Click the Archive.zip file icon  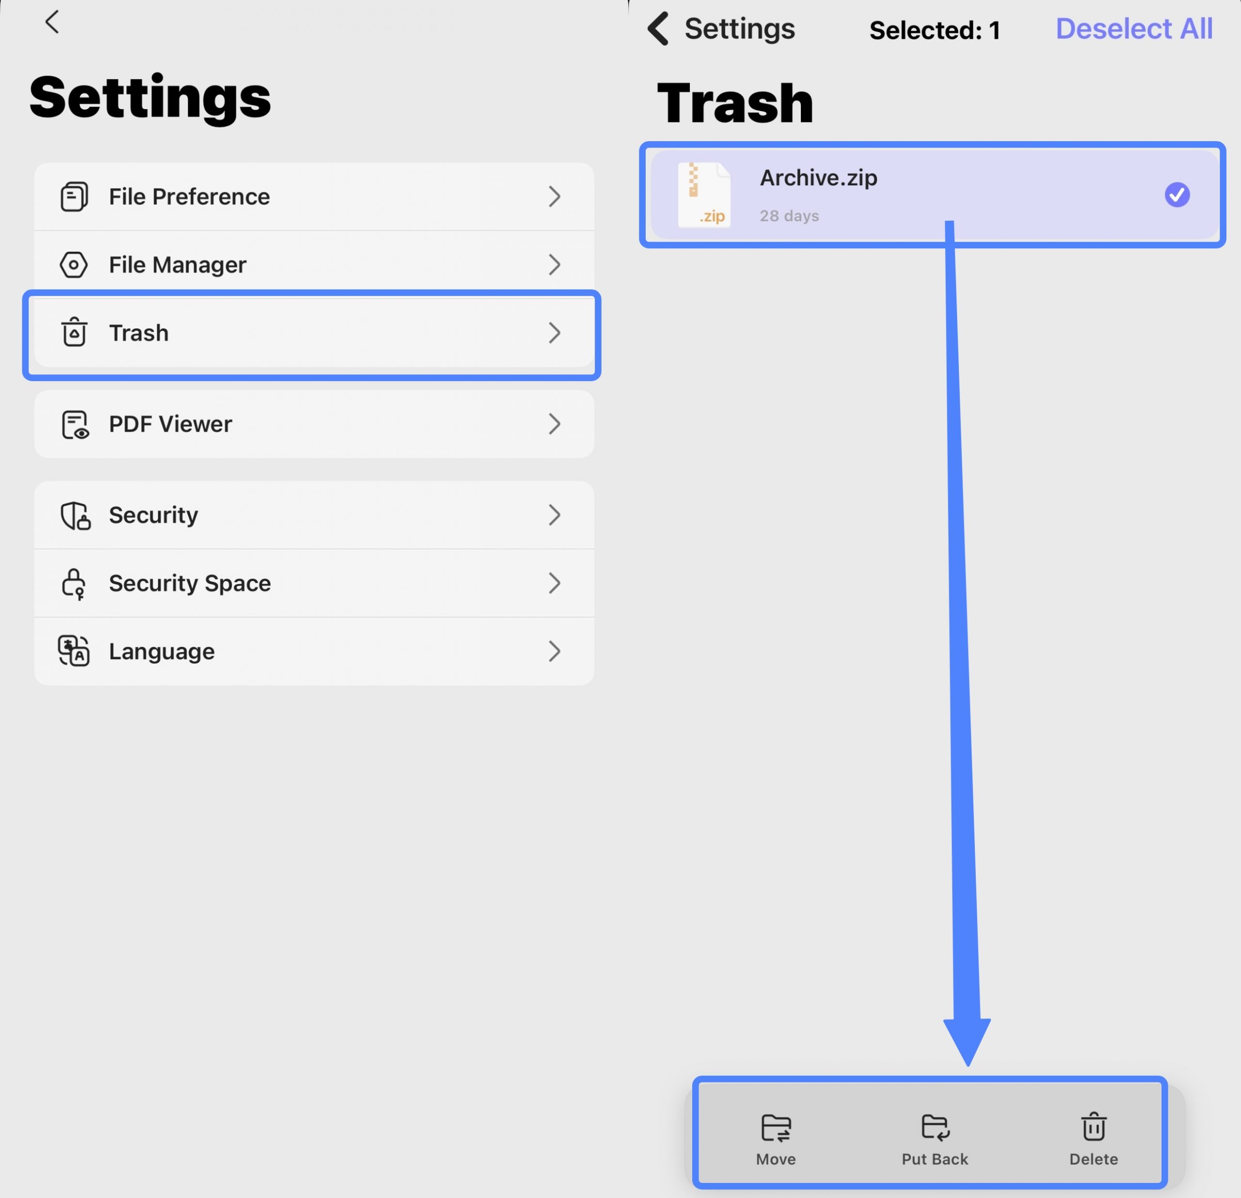(x=704, y=195)
